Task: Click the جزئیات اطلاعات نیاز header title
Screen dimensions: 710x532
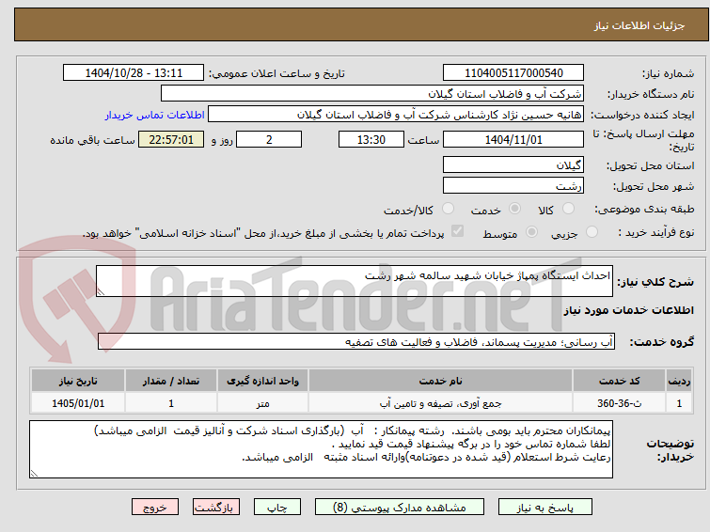Action: pos(639,25)
